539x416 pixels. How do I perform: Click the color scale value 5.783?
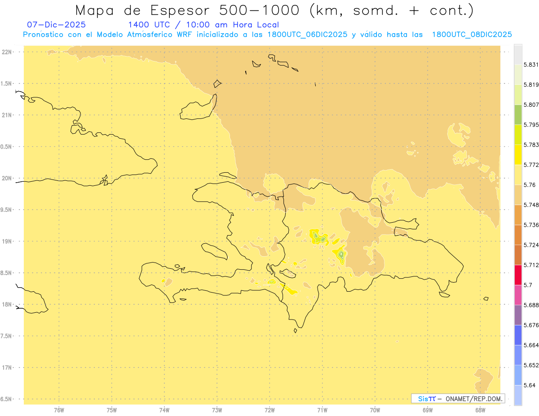click(531, 145)
